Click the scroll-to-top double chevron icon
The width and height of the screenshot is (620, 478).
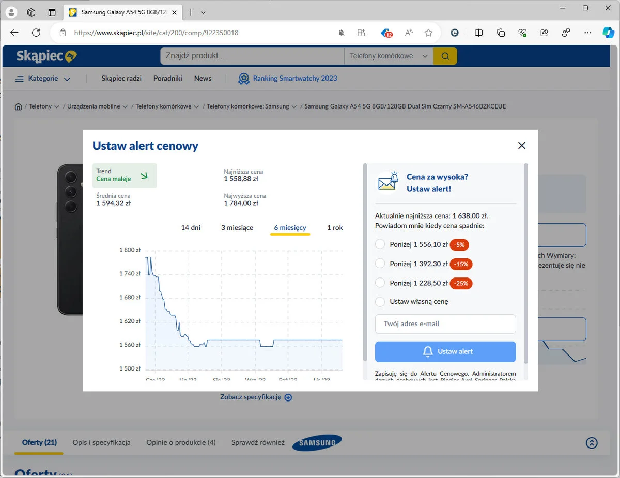pyautogui.click(x=592, y=443)
